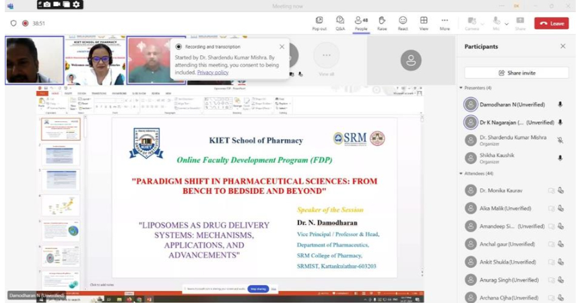This screenshot has width=580, height=303.
Task: Click the Teams logo in title bar
Action: (10, 6)
